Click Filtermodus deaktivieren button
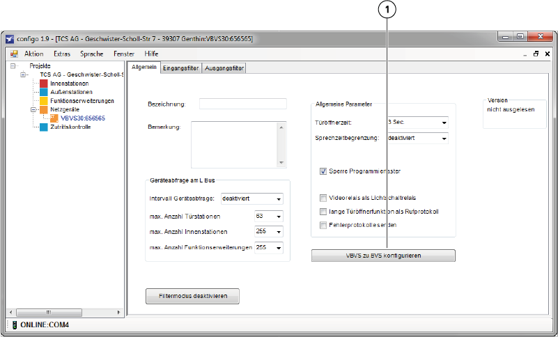This screenshot has height=337, width=558. [x=192, y=297]
